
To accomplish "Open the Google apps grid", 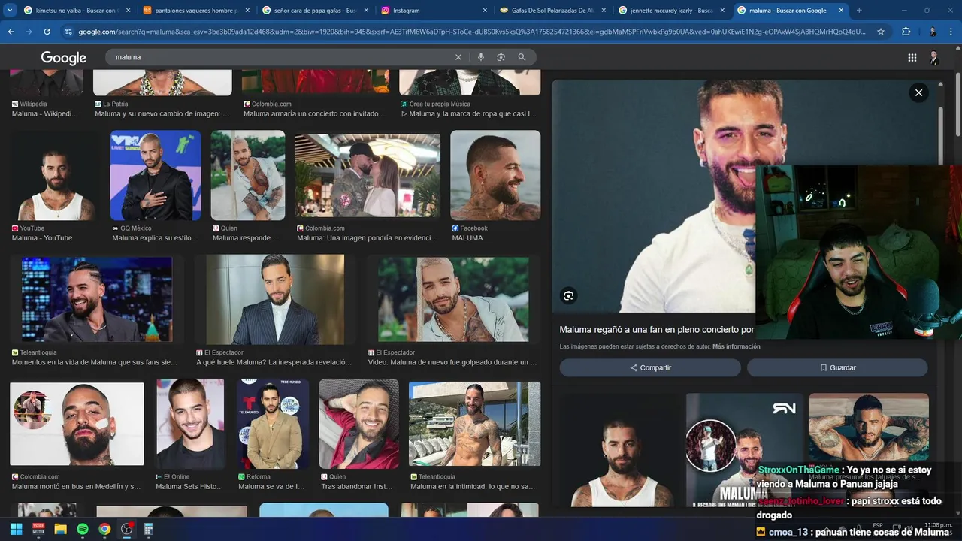I will (x=912, y=58).
